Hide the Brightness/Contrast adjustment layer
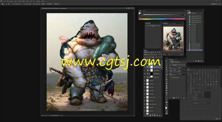222x122 pixels. 145,74
